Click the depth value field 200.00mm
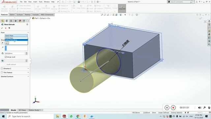Image resolution: width=211 pixels, height=119 pixels. pyautogui.click(x=15, y=54)
